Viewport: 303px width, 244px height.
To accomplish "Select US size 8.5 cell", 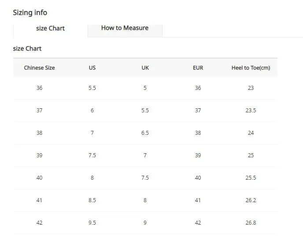I will (92, 200).
